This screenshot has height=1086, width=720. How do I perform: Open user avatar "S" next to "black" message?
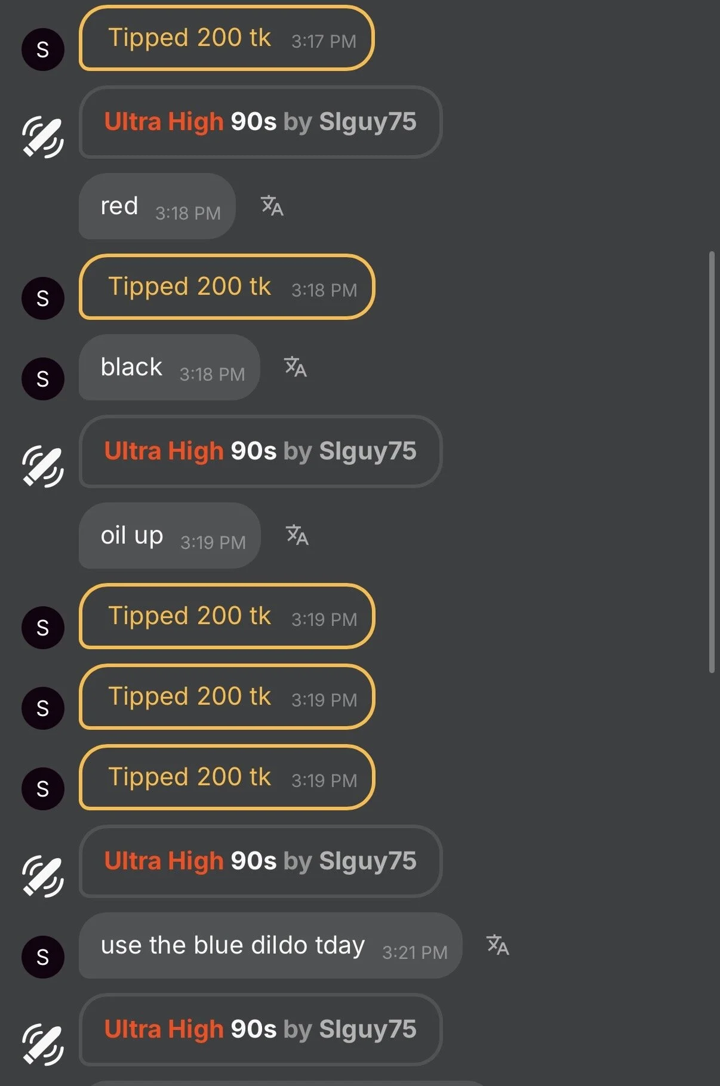pyautogui.click(x=43, y=379)
